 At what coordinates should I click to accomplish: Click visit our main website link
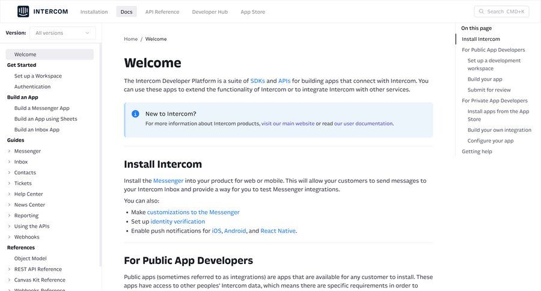(288, 123)
